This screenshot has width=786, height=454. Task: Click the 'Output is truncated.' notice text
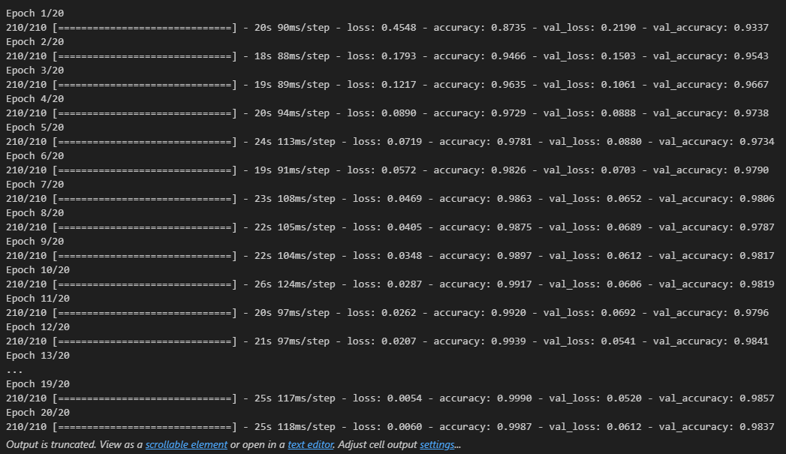(x=51, y=444)
